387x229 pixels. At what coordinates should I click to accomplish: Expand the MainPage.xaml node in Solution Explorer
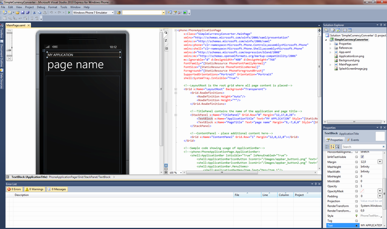click(x=331, y=64)
